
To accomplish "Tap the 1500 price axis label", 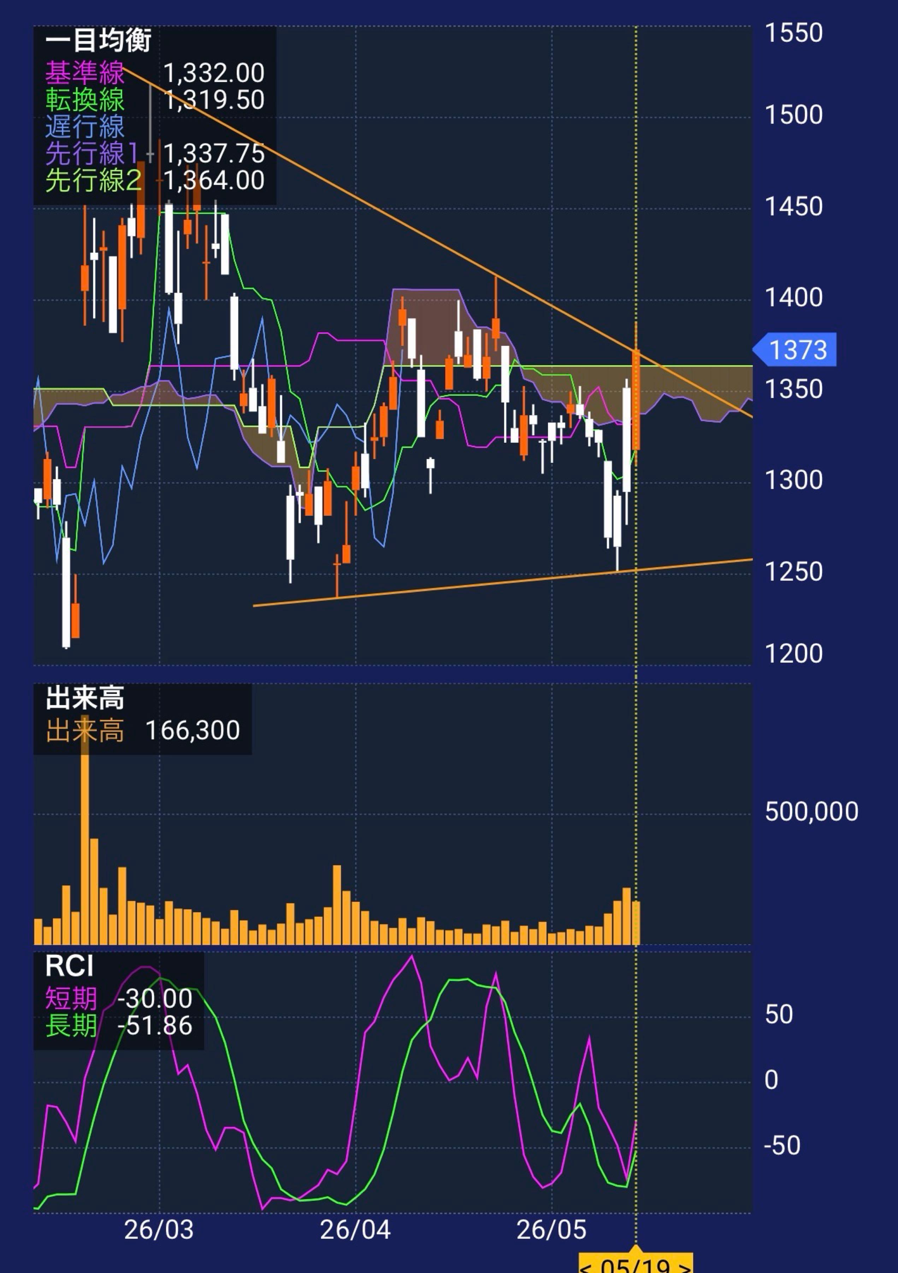I will 793,115.
